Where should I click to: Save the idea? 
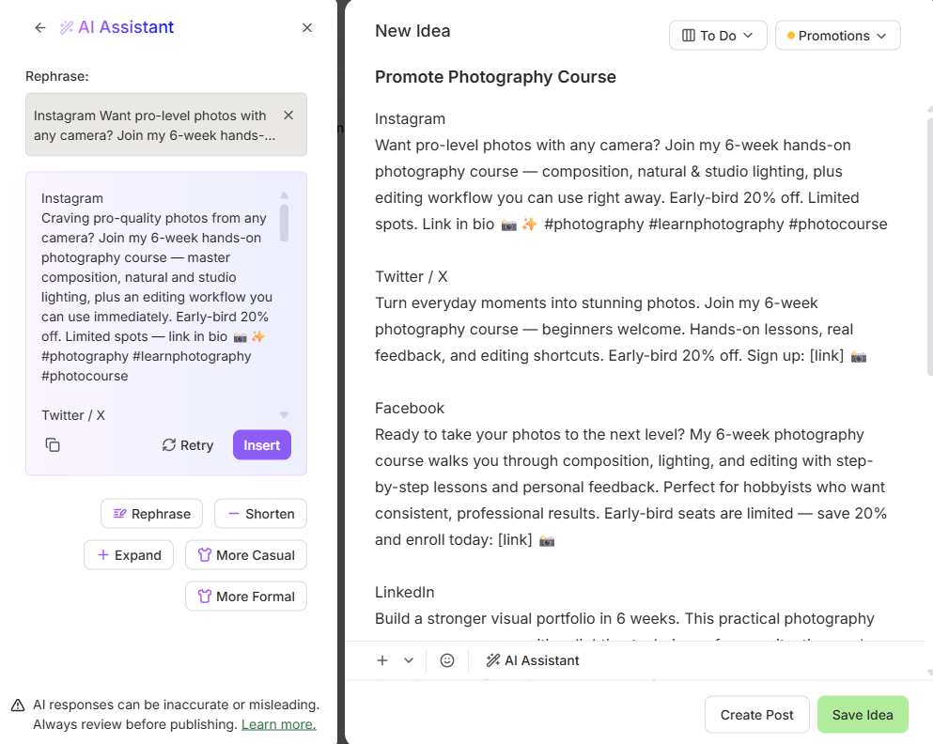[x=863, y=715]
